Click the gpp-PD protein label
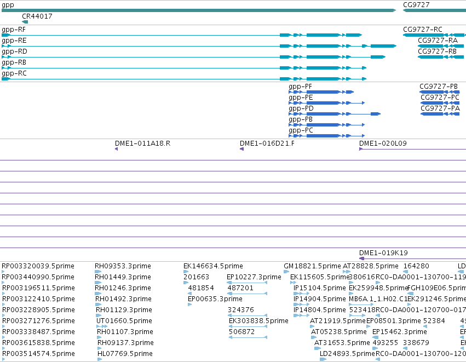466x362 pixels. click(x=301, y=109)
